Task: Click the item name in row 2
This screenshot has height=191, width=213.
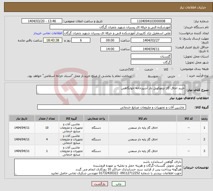Action: pos(143,139)
